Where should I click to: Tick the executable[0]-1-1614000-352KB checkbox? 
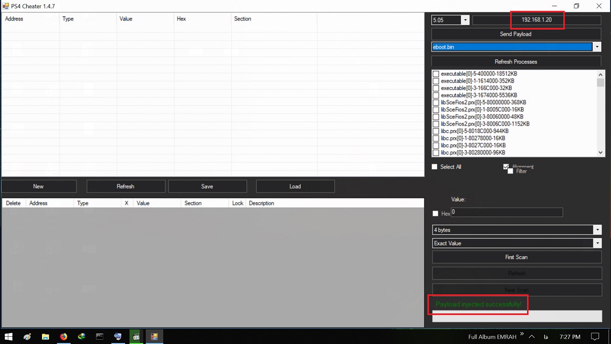(x=436, y=81)
